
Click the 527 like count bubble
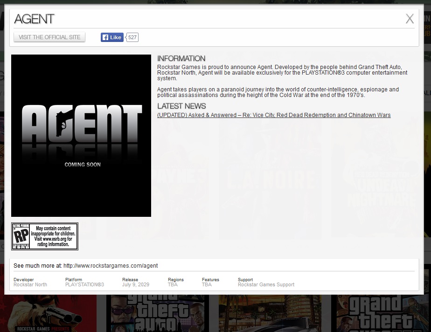click(x=132, y=37)
